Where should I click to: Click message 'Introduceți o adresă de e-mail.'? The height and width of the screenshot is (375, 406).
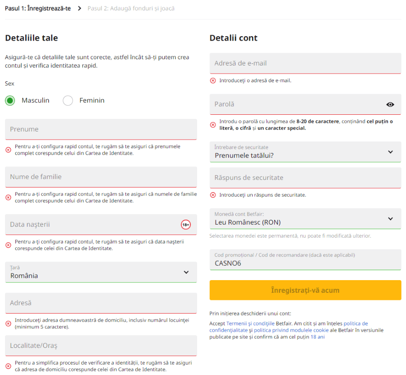[x=255, y=81]
